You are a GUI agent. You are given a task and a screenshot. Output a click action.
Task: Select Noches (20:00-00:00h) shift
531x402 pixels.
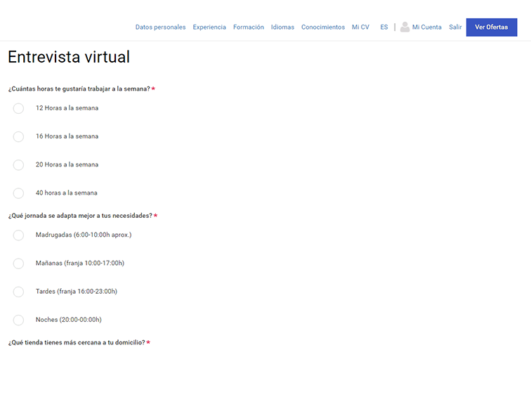pos(18,320)
